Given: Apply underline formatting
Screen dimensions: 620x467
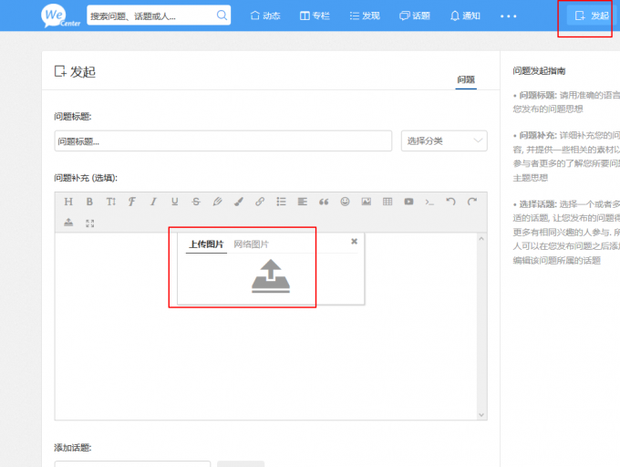Looking at the screenshot, I should (175, 202).
